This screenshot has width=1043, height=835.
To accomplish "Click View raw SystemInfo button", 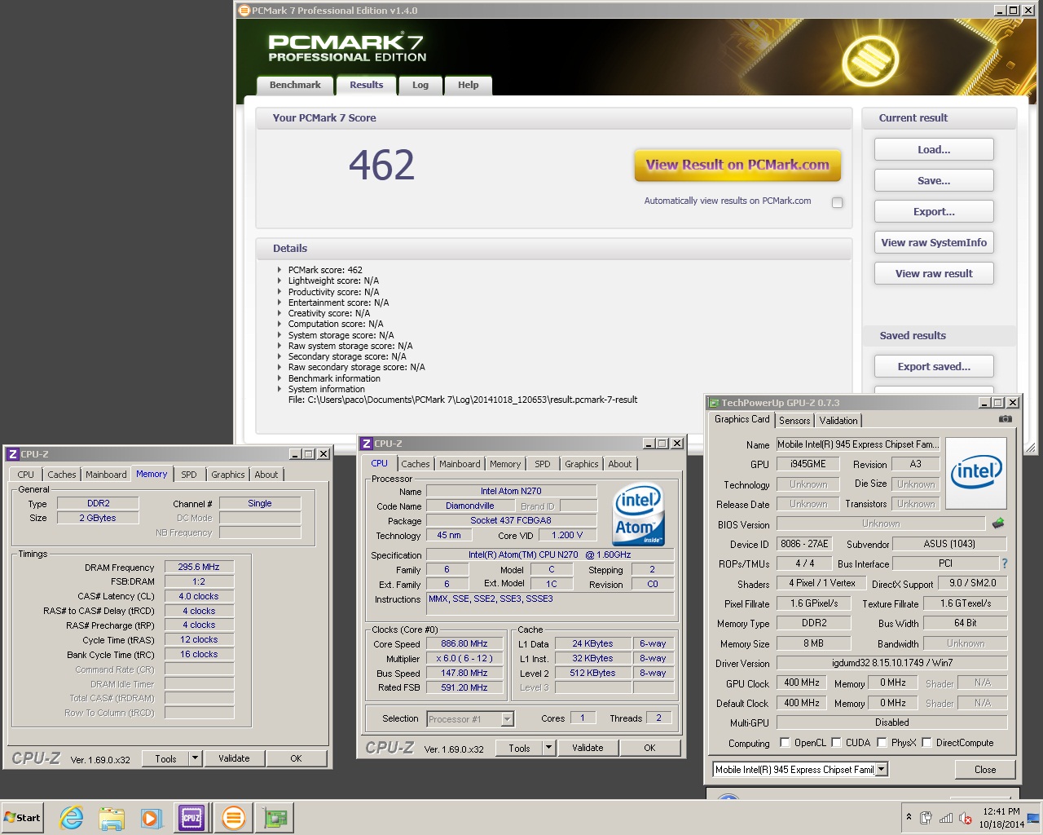I will click(x=934, y=243).
